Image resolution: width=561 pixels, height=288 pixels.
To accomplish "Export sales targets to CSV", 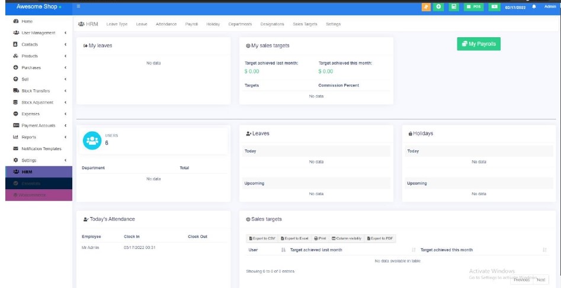I will point(262,238).
